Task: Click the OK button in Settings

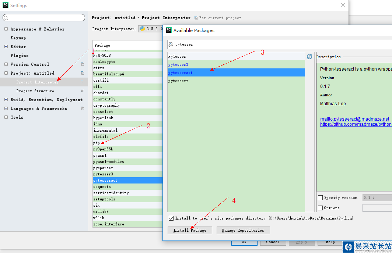Action: click(244, 242)
